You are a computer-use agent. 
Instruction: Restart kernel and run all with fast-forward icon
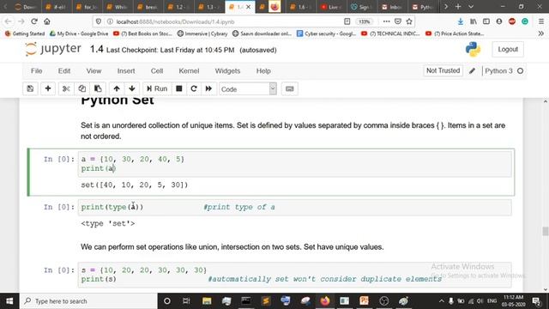208,88
